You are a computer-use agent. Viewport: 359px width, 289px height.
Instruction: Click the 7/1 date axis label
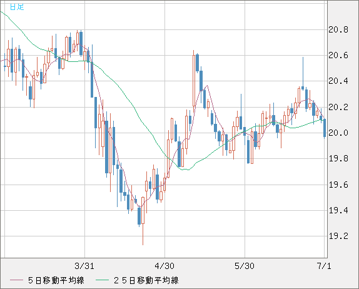324,266
